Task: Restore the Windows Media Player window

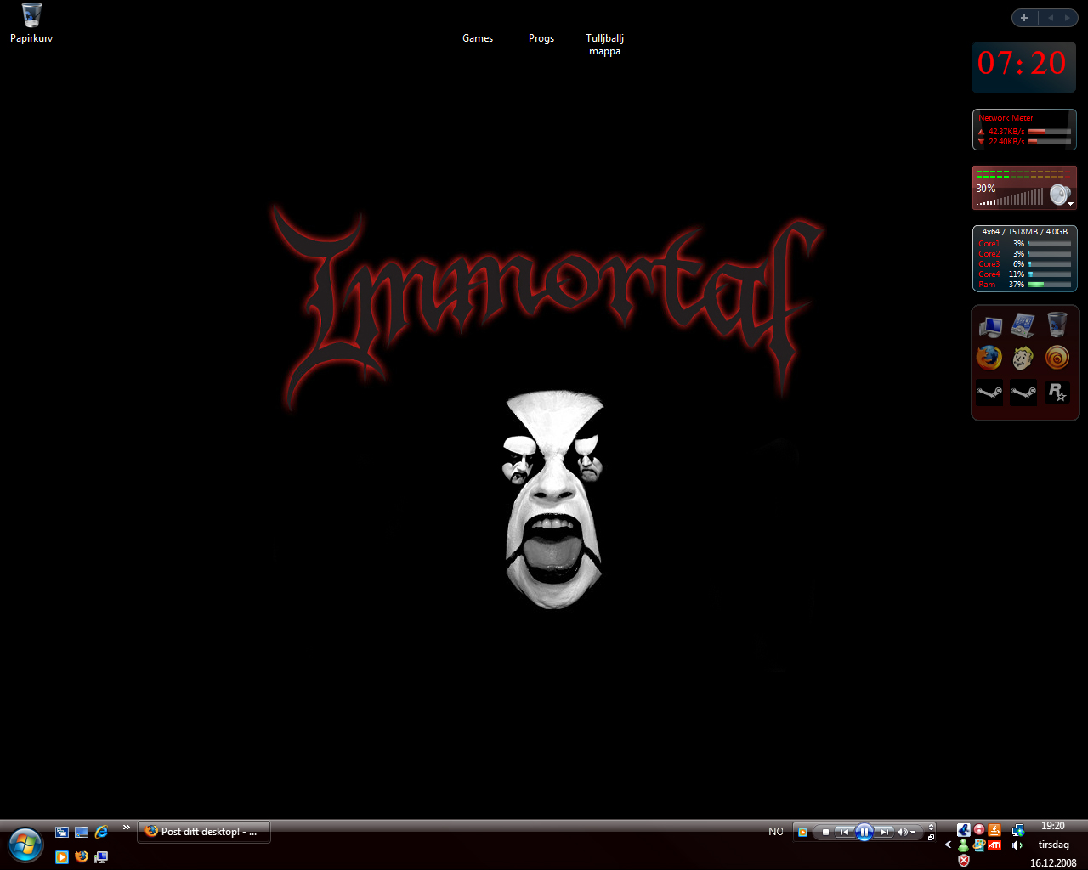Action: 931,838
